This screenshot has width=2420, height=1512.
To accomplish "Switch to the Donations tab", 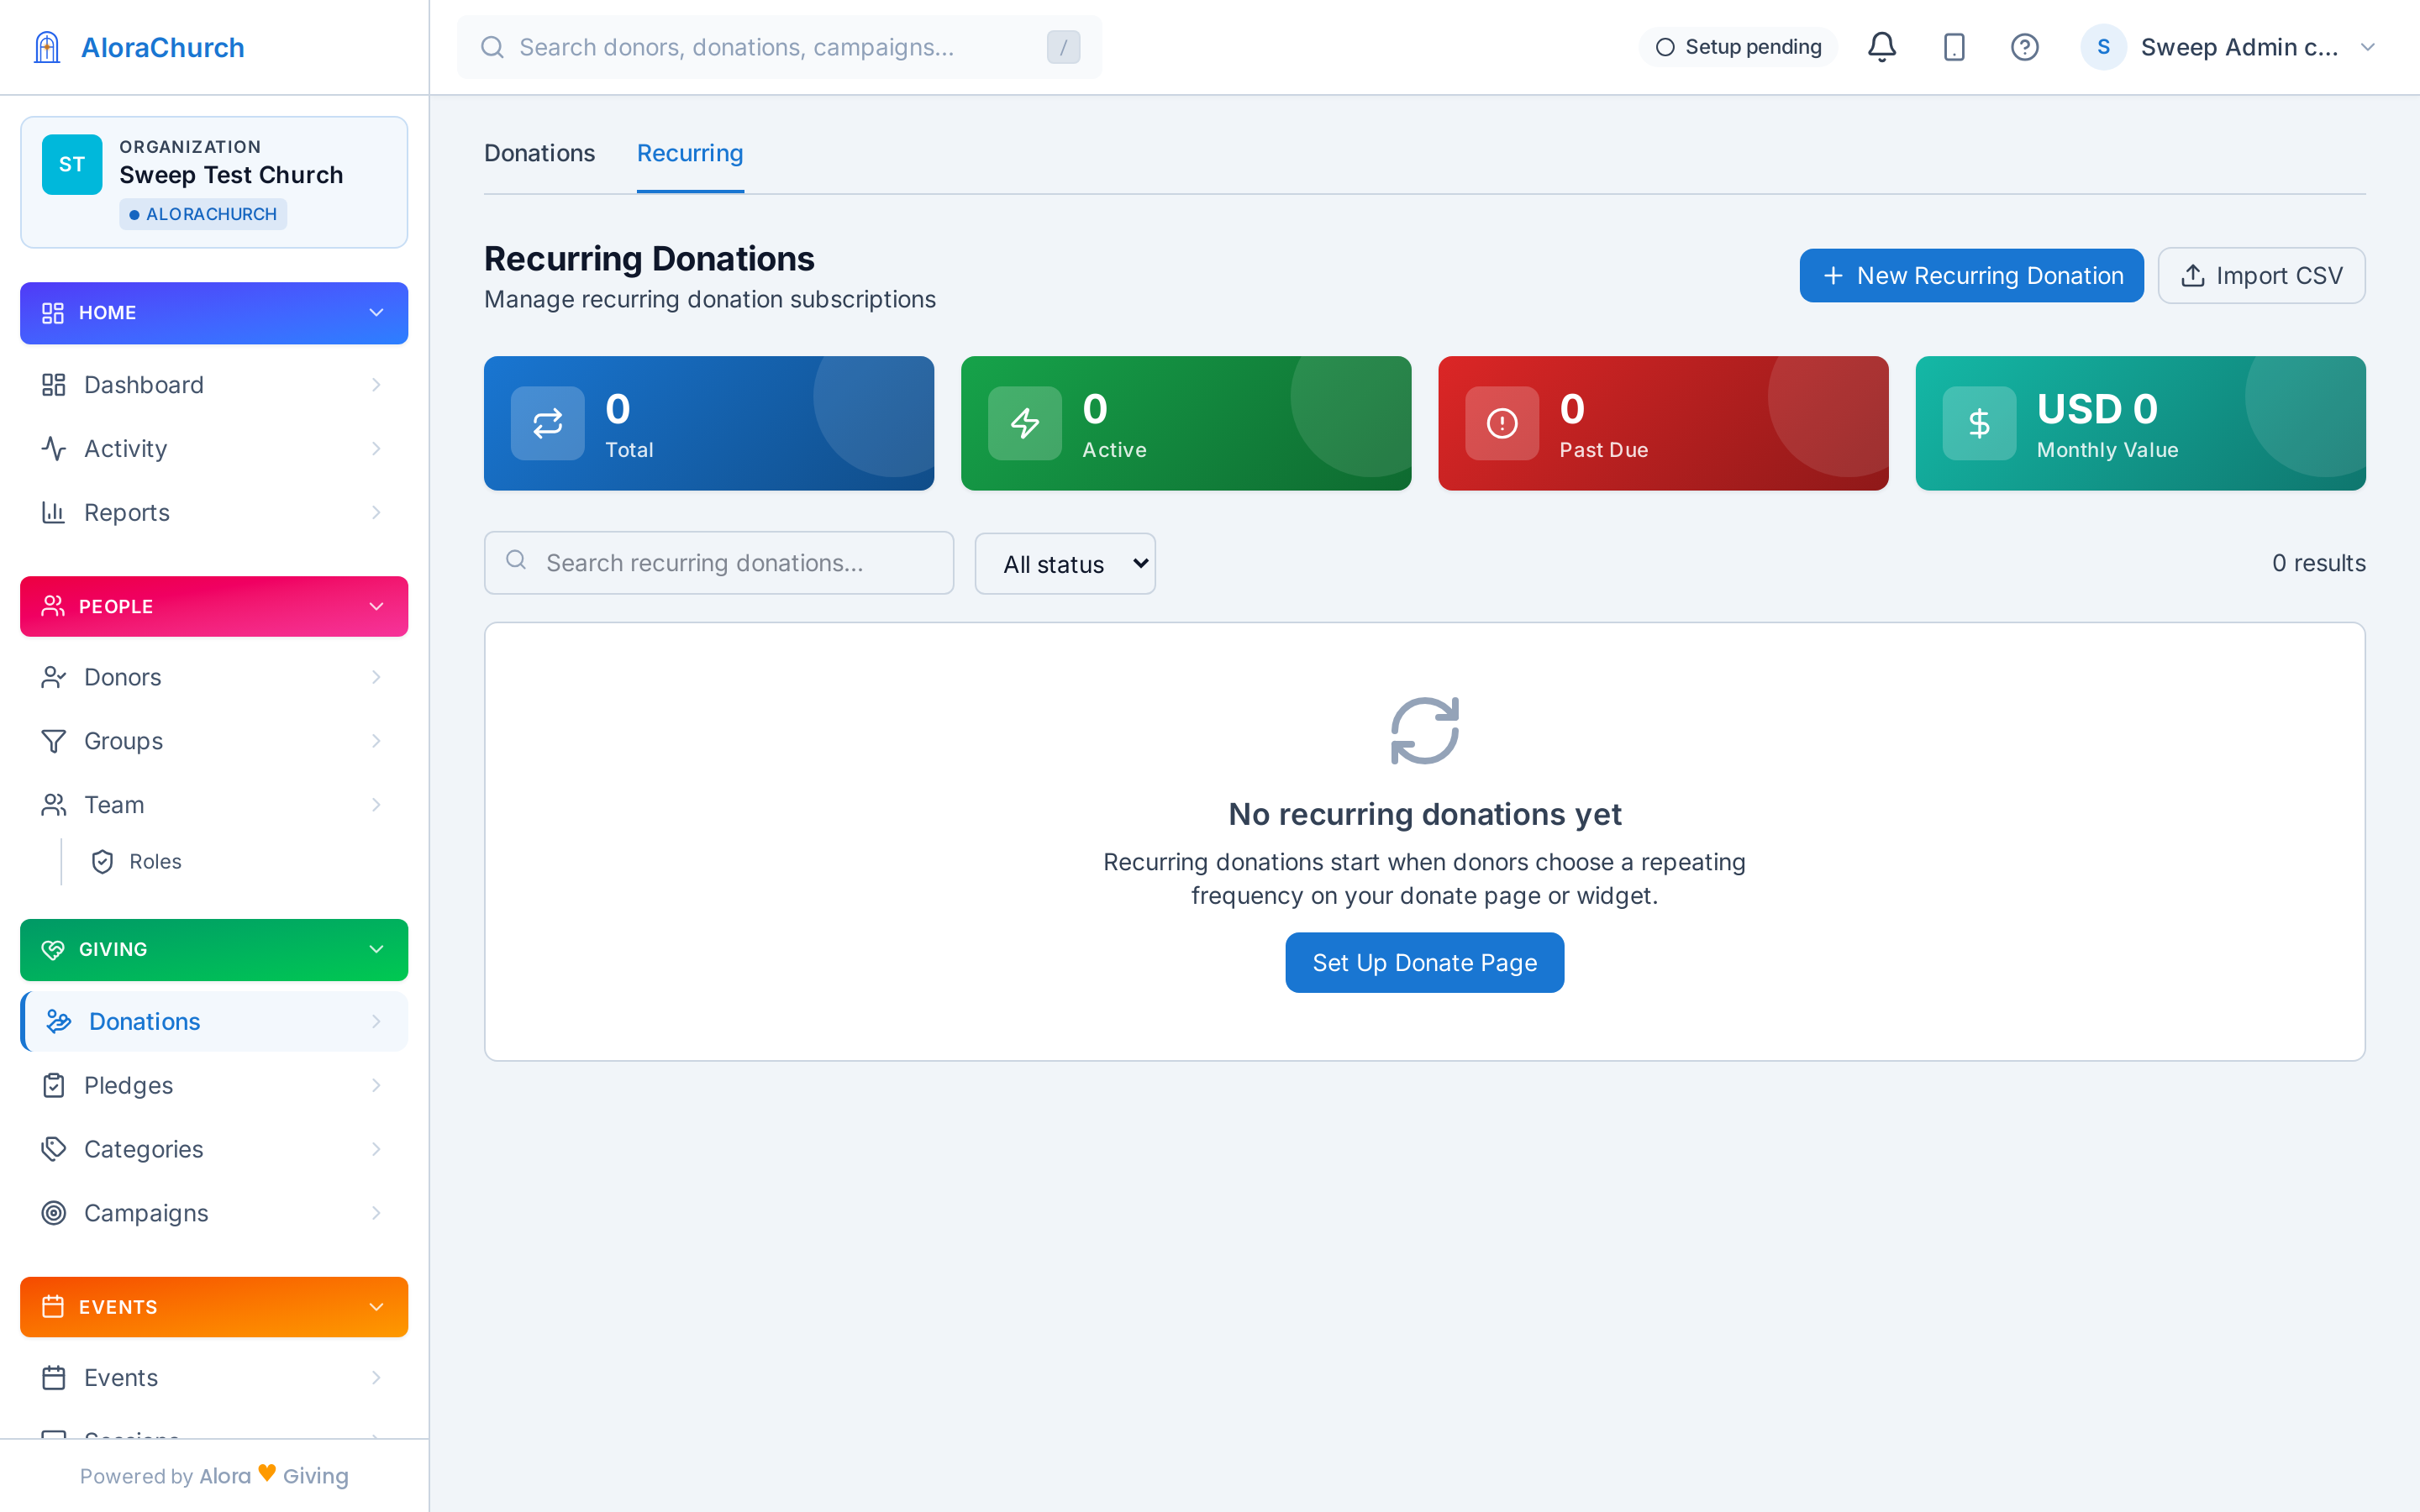I will pos(539,153).
